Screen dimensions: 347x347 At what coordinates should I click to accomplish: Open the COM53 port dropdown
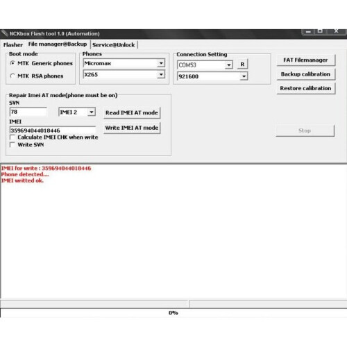(x=228, y=65)
